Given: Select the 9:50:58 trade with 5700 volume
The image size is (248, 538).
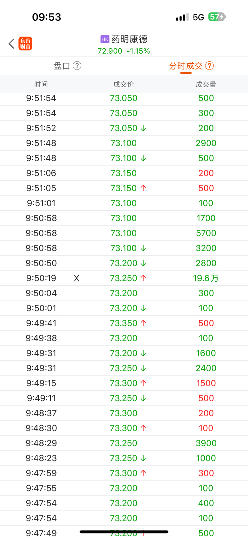Looking at the screenshot, I should point(124,233).
